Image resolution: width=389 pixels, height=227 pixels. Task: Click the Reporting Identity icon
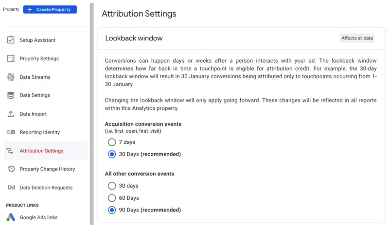click(11, 132)
